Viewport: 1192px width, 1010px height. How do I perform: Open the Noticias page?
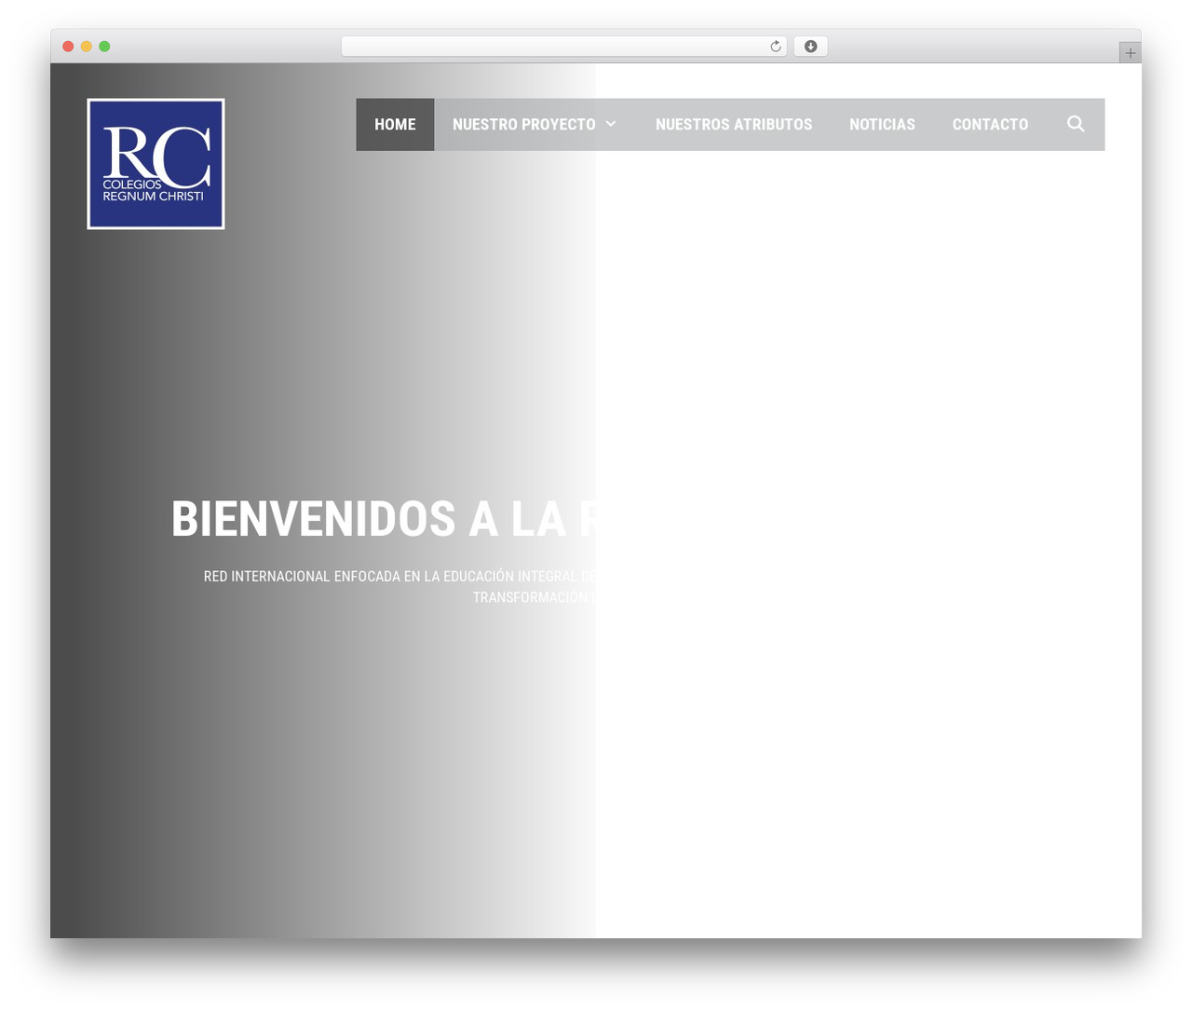click(x=882, y=124)
